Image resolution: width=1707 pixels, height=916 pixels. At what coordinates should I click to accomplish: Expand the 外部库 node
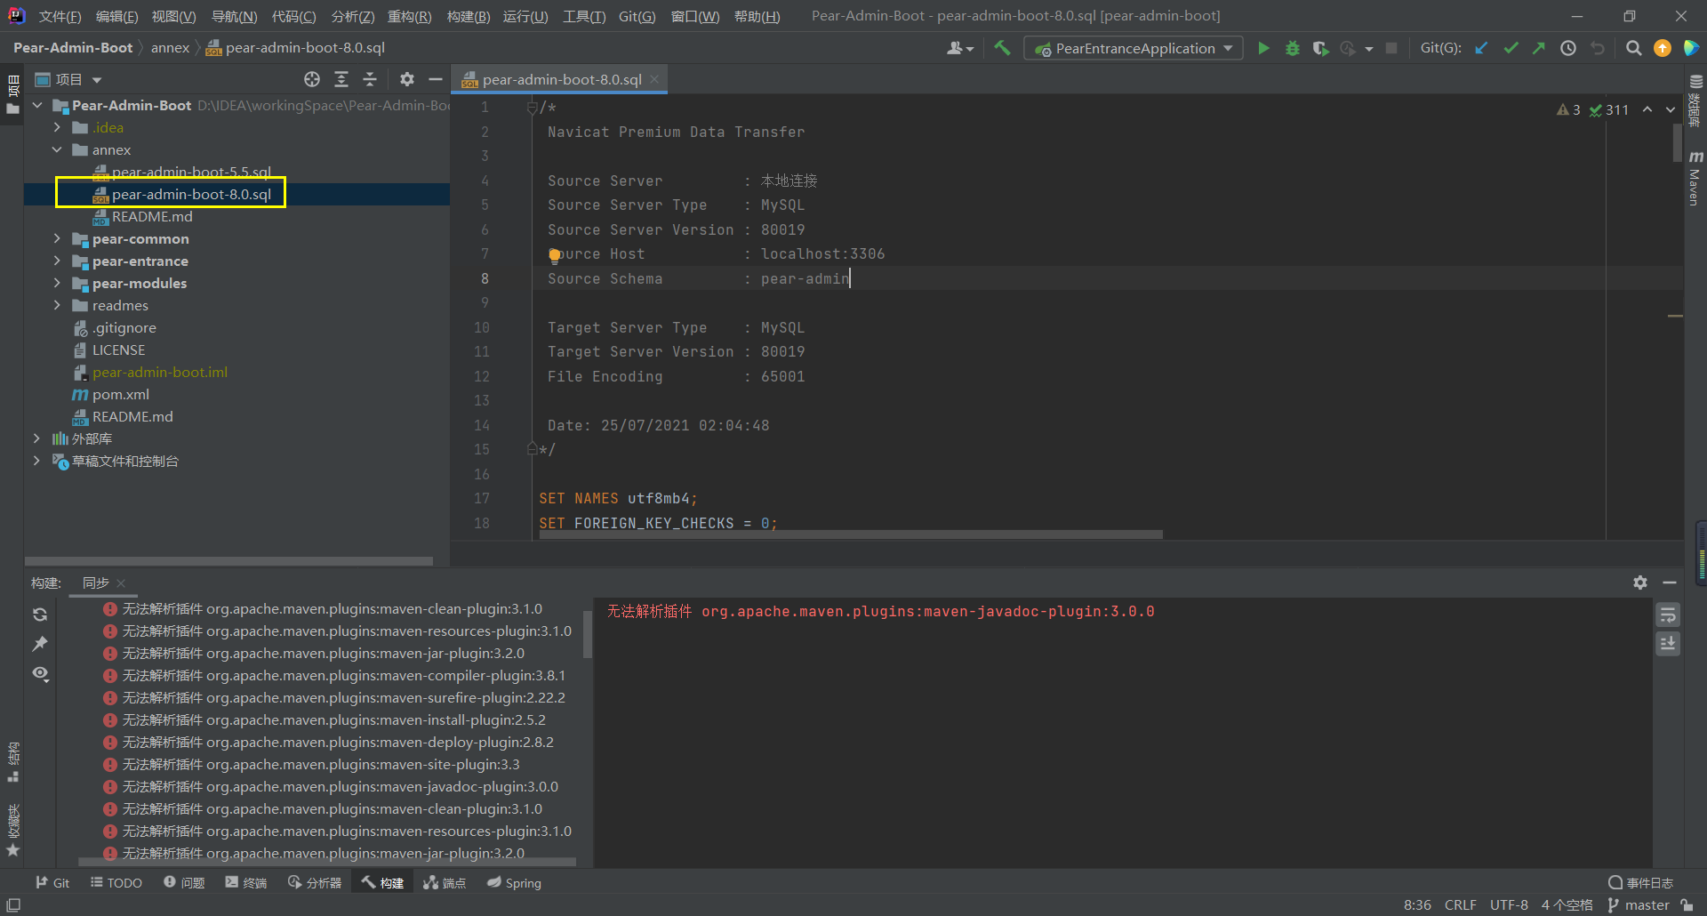click(36, 438)
